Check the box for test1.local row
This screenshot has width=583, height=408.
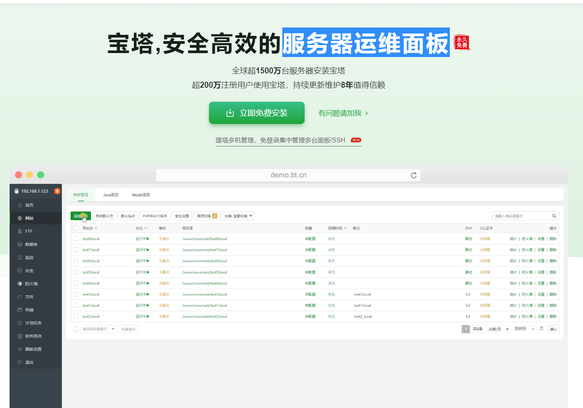coord(75,305)
